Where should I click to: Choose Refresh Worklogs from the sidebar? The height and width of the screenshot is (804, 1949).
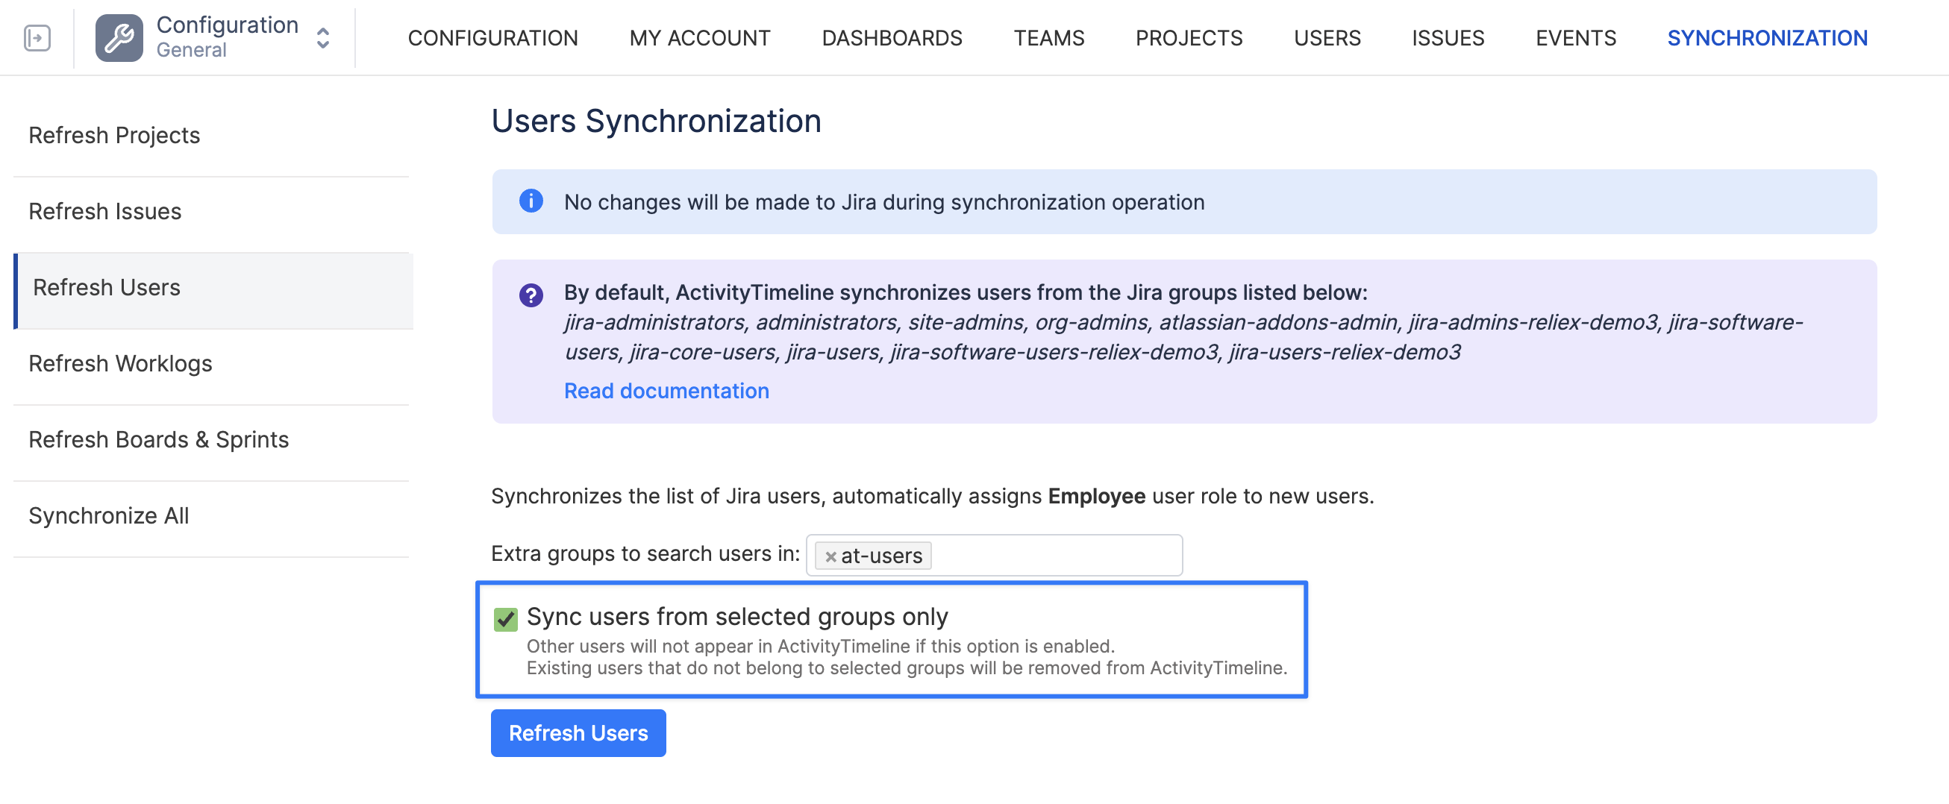click(x=120, y=364)
